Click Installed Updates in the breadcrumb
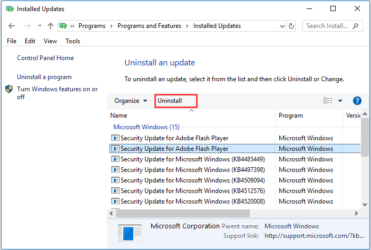This screenshot has height=250, width=371. tap(217, 26)
